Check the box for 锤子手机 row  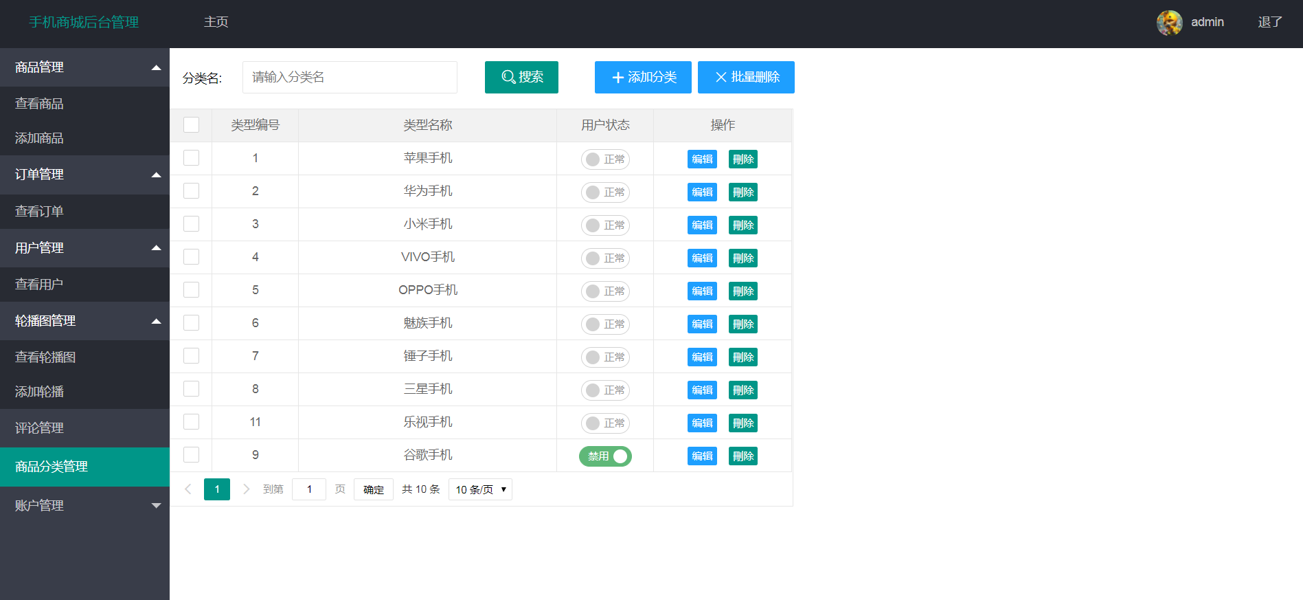click(192, 356)
